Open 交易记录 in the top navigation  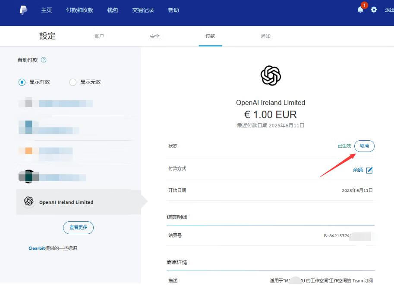tap(143, 10)
